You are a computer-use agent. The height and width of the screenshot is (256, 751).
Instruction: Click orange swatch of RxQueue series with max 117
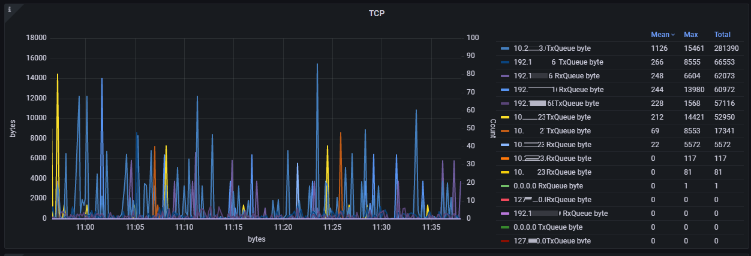pyautogui.click(x=505, y=159)
